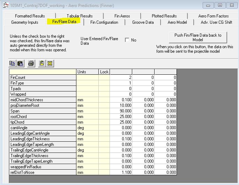Push Fin/Flare Data back to Model

[x=197, y=37]
